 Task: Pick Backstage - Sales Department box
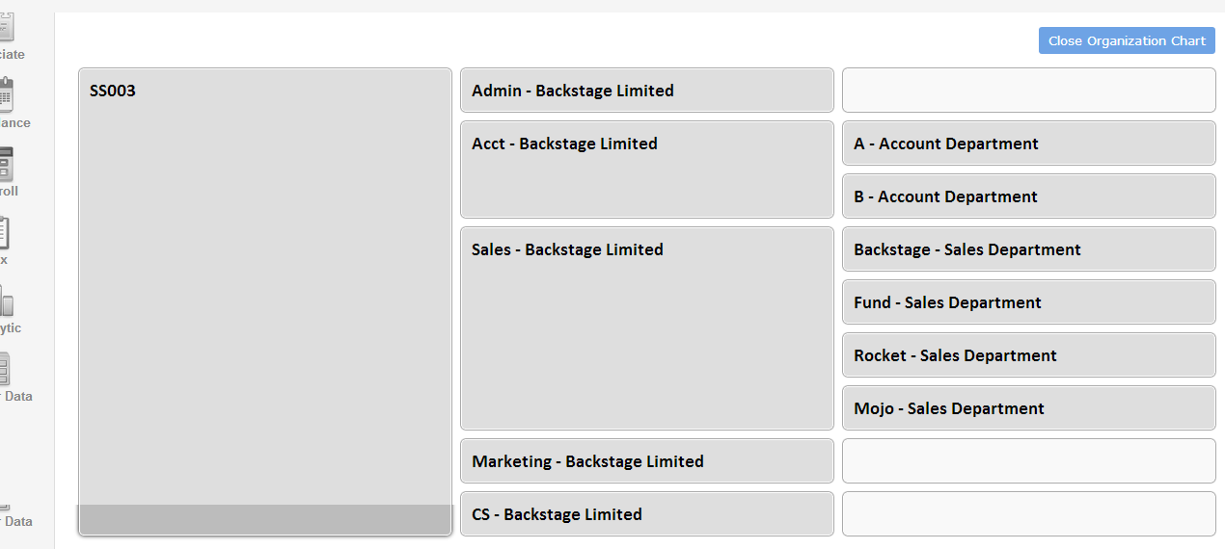(x=1029, y=248)
